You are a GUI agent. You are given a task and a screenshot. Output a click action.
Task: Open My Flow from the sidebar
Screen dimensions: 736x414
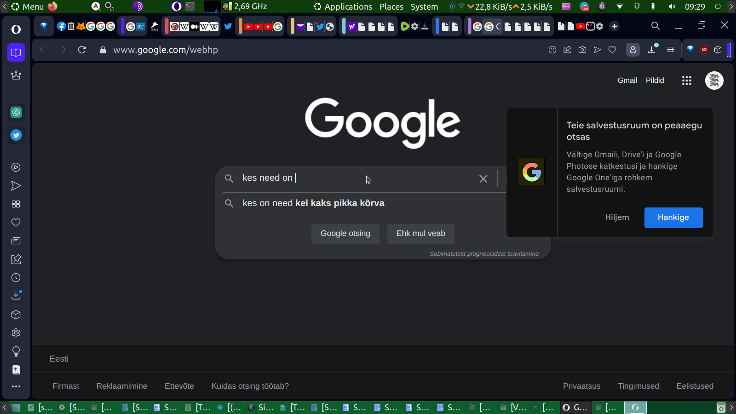coord(16,186)
